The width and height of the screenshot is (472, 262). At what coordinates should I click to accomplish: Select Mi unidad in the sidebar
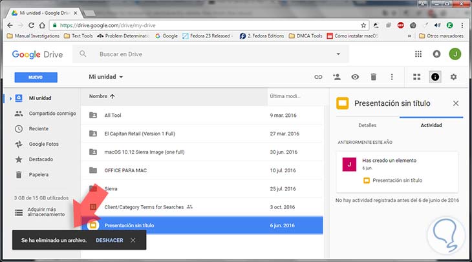(40, 98)
